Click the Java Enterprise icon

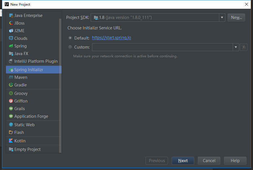click(x=11, y=16)
